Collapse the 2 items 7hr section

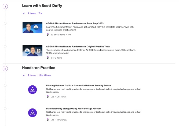pos(24,13)
